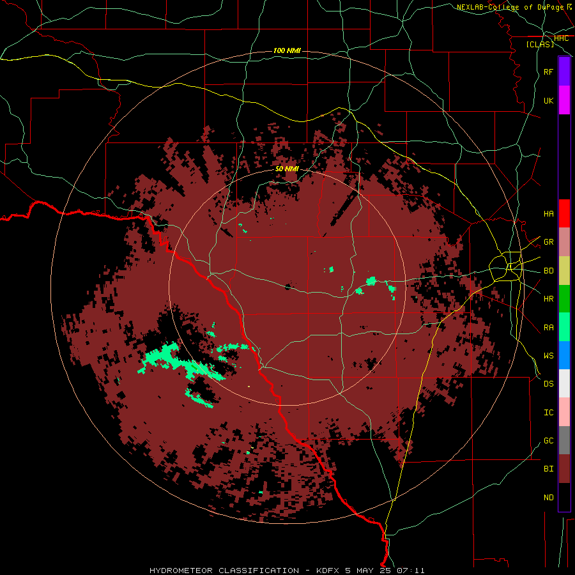Click the 100 NMI range ring label
The width and height of the screenshot is (575, 575).
click(287, 50)
